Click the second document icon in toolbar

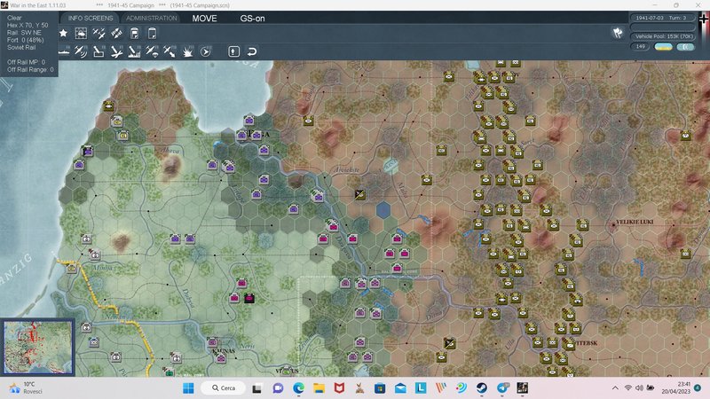tap(152, 33)
